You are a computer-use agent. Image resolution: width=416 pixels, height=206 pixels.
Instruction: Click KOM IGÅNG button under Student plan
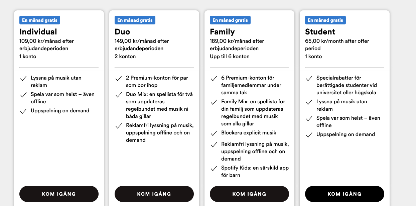tap(344, 194)
